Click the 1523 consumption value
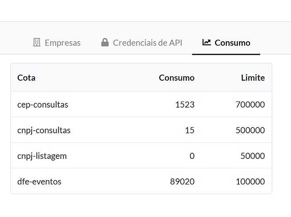 pyautogui.click(x=185, y=105)
